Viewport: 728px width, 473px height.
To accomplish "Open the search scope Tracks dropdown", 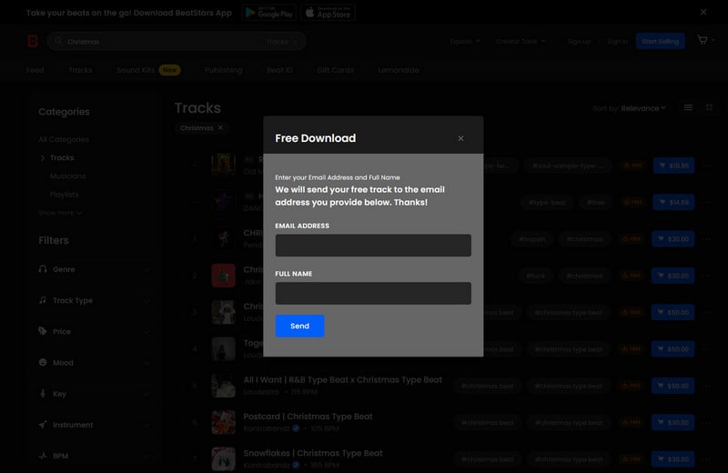I will point(281,42).
